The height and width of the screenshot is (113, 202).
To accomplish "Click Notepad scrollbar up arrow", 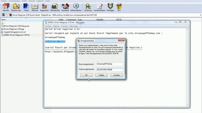I will point(187,30).
